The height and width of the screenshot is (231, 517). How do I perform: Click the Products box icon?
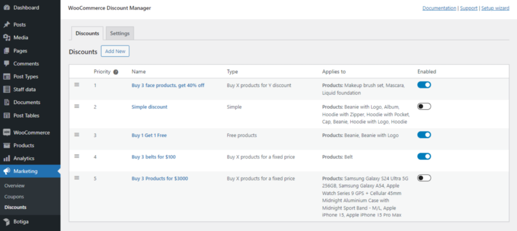point(6,145)
